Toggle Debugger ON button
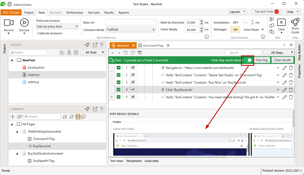 click(x=235, y=30)
